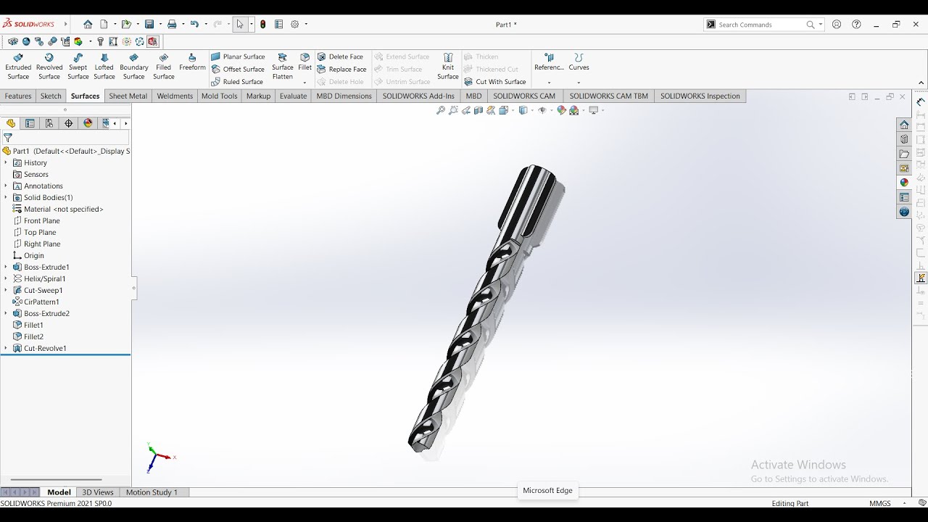Click the Save icon
Image resolution: width=928 pixels, height=522 pixels.
point(149,24)
